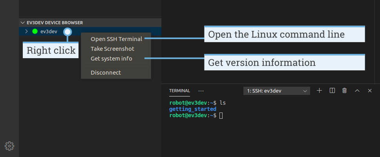The image size is (380, 157).
Task: Close the terminal panel
Action: pos(369,91)
